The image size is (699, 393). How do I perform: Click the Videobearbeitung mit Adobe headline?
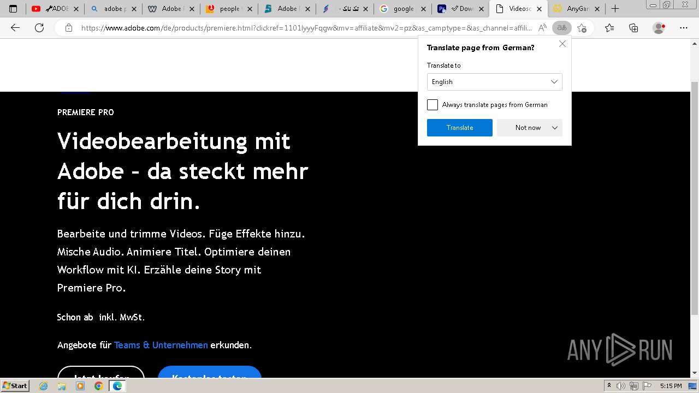tap(183, 171)
